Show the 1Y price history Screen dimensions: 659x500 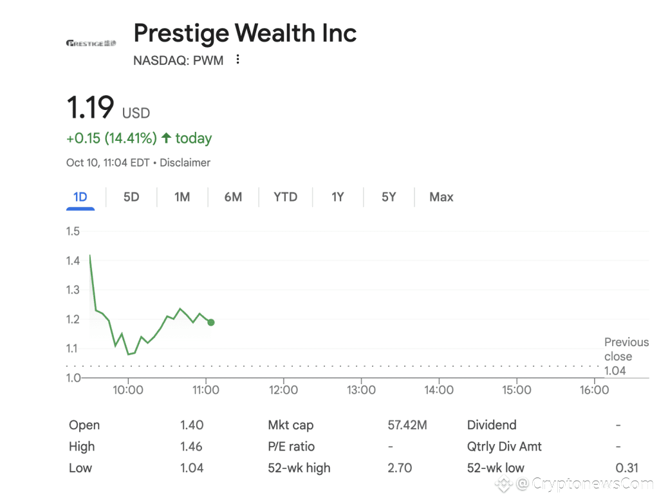click(x=338, y=197)
